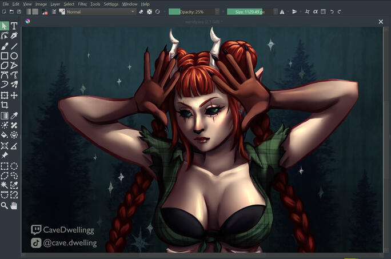Select the Elliptical Selection tool

pyautogui.click(x=14, y=166)
